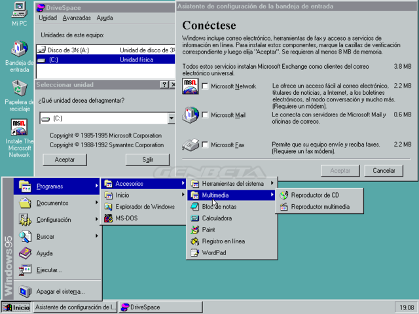This screenshot has height=314, width=419.
Task: Expand Buscar submenu arrow
Action: tap(97, 236)
